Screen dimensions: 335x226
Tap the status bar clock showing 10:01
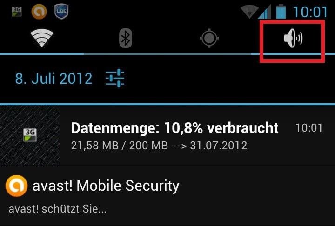click(x=310, y=12)
